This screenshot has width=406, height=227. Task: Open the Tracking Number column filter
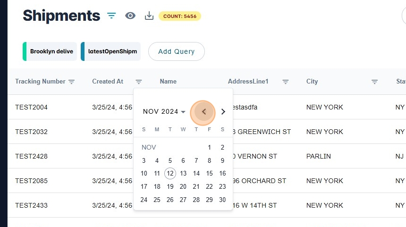click(x=72, y=82)
